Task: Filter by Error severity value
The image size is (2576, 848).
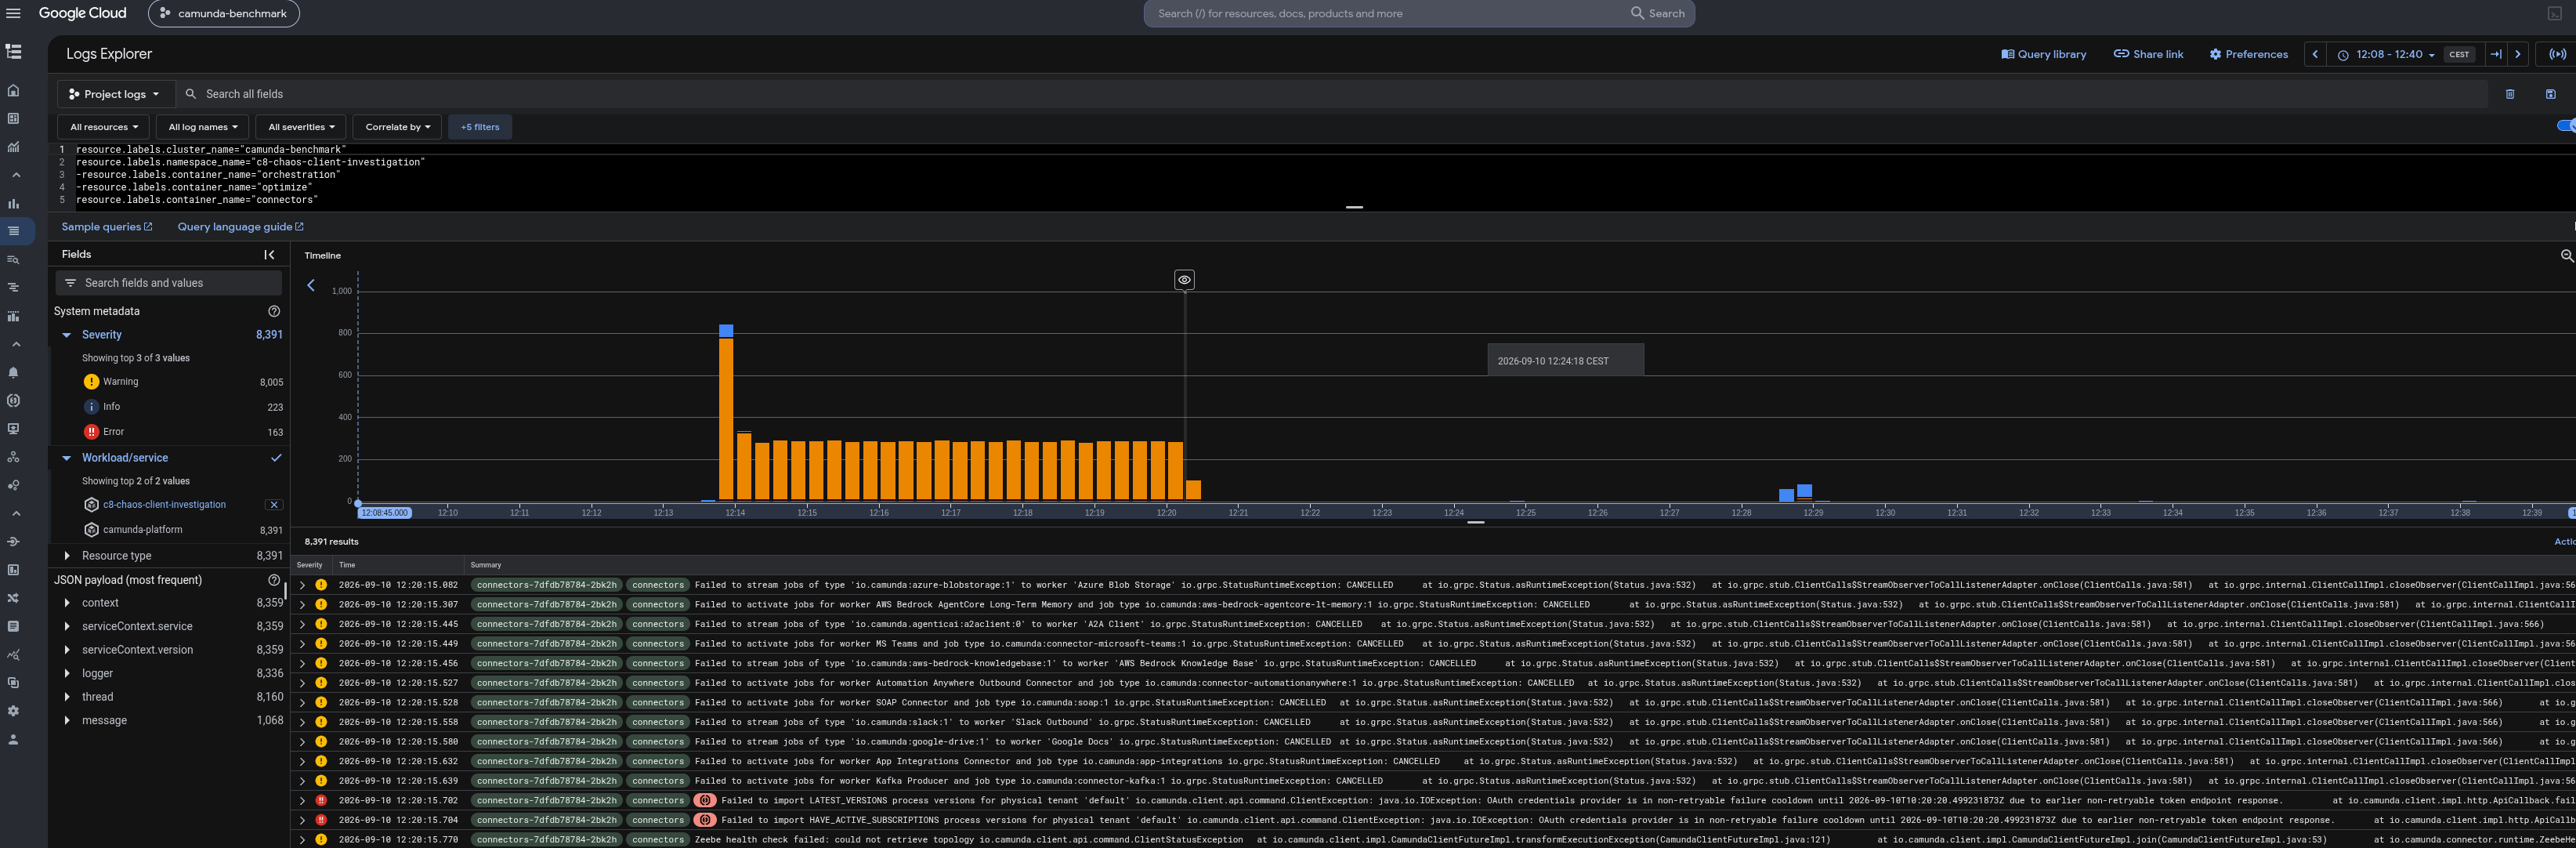Action: (113, 432)
